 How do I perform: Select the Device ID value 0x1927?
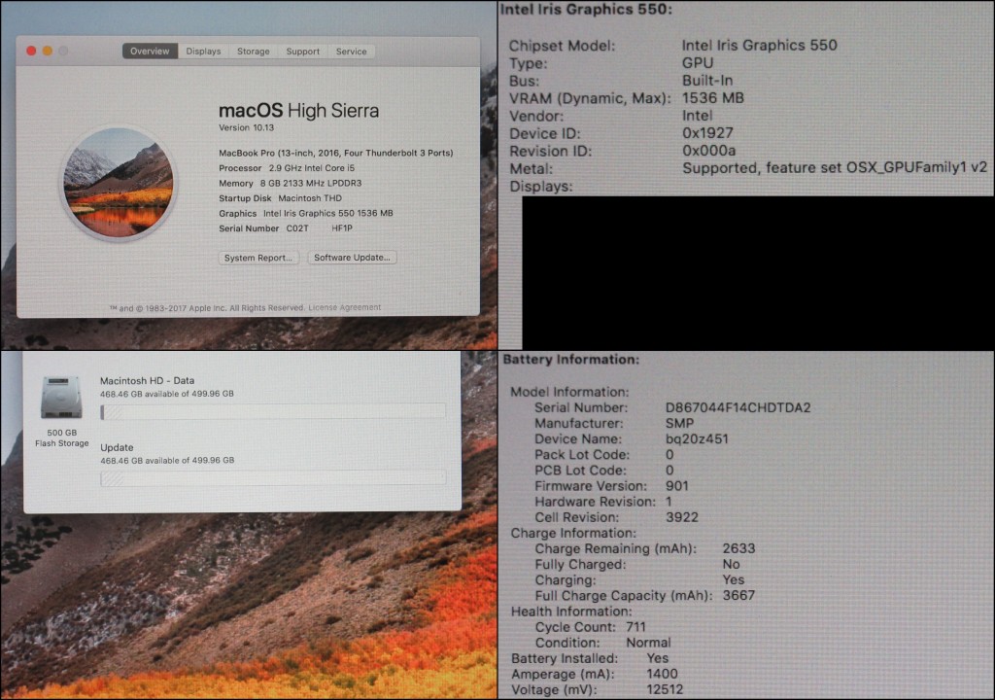(707, 133)
